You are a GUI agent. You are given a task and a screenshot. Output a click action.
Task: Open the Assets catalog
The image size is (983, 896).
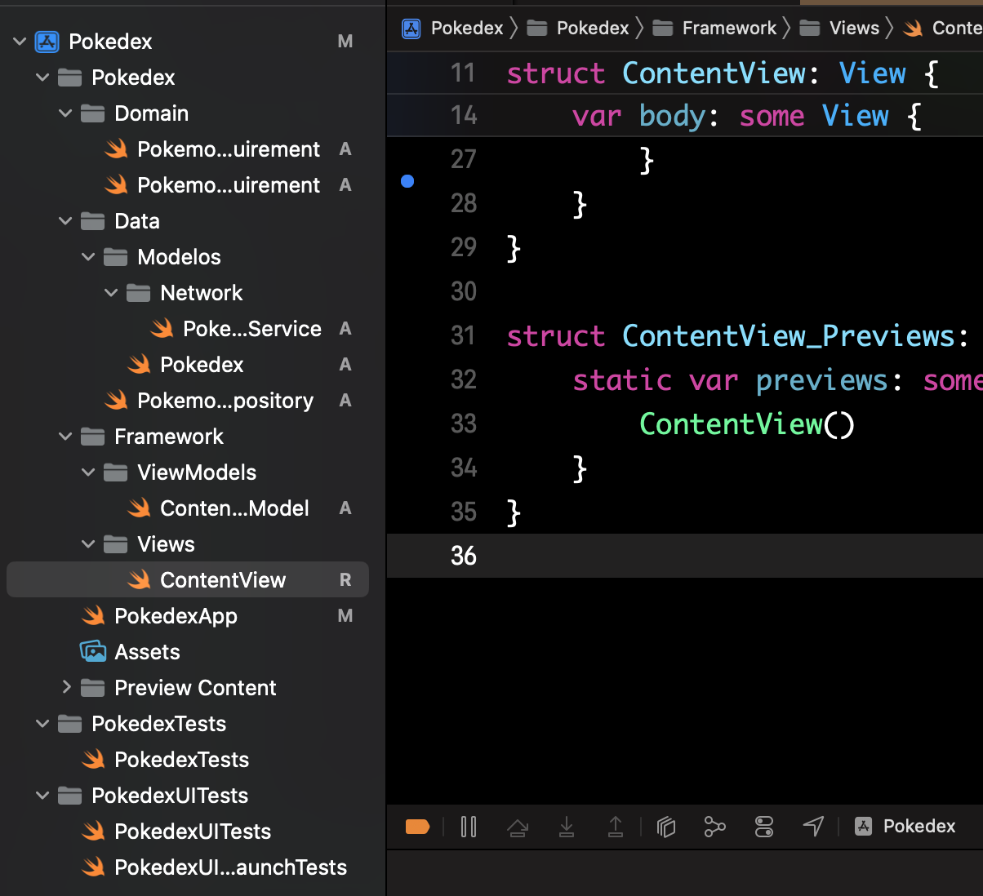click(x=147, y=652)
